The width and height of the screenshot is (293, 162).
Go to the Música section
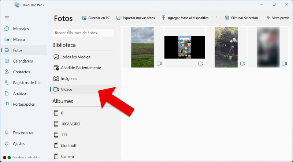click(19, 39)
